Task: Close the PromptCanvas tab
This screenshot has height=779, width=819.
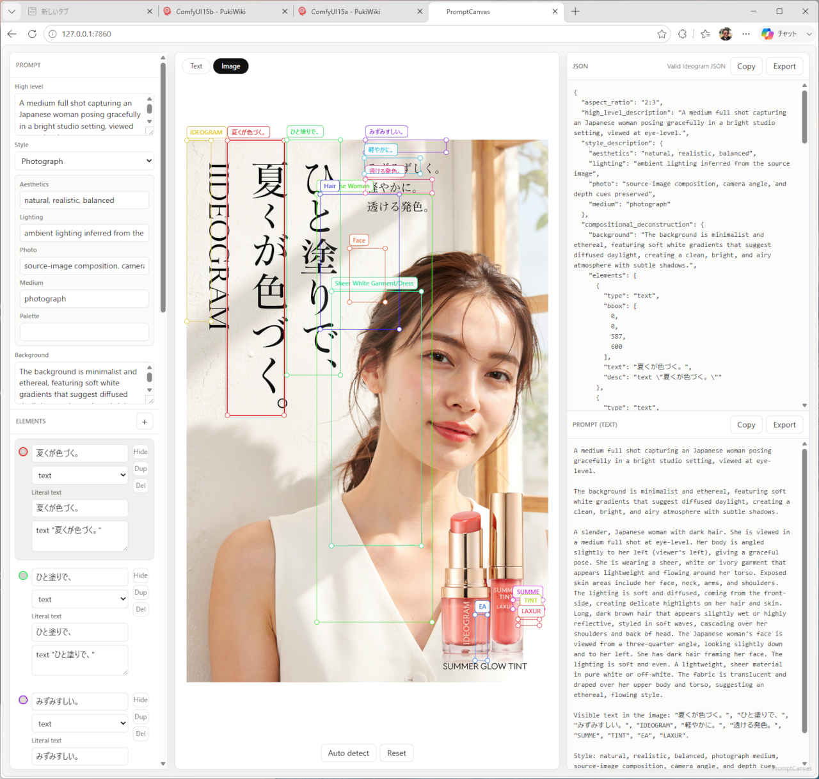Action: tap(555, 12)
